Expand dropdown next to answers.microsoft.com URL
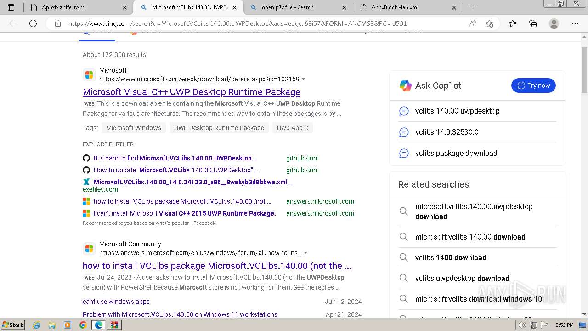Viewport: 588px width, 331px height. point(306,253)
